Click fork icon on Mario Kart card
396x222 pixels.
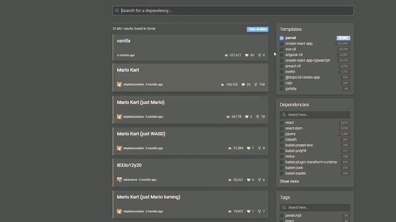[256, 84]
